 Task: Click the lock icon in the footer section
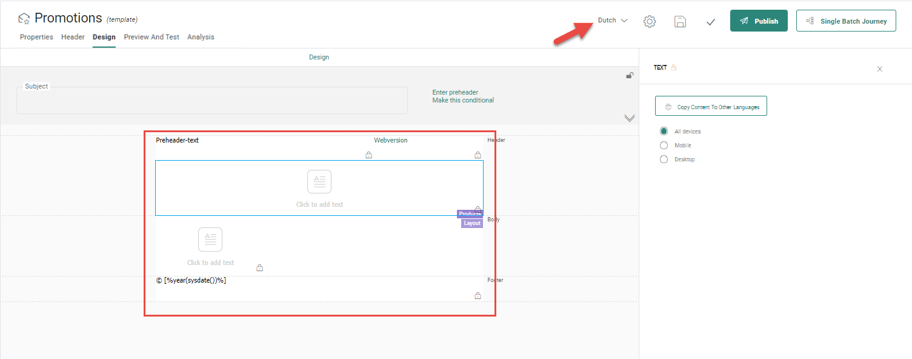(x=478, y=296)
